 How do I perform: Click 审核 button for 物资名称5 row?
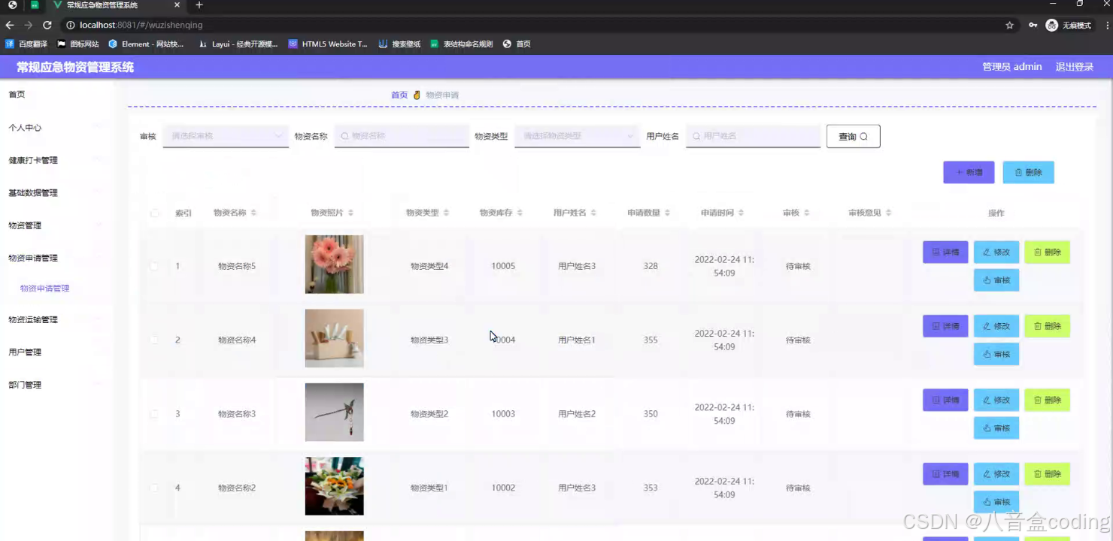coord(996,280)
